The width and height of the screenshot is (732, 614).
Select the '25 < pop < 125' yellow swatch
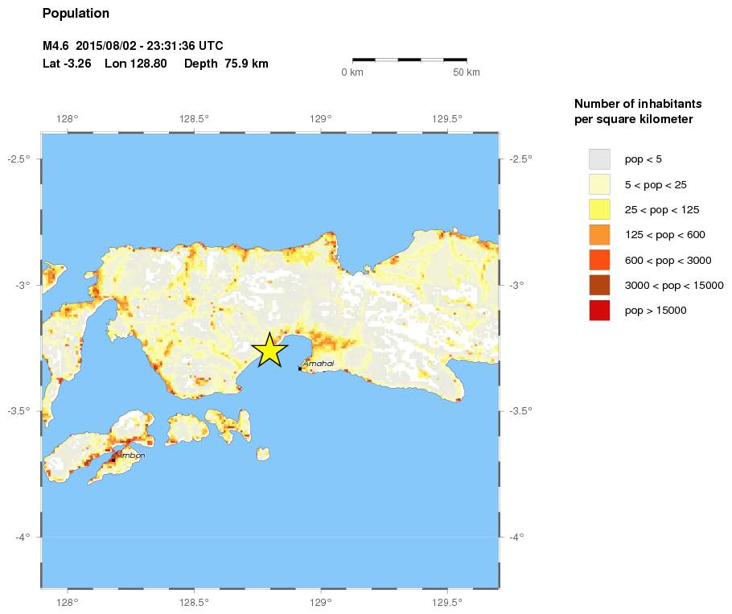pyautogui.click(x=599, y=209)
